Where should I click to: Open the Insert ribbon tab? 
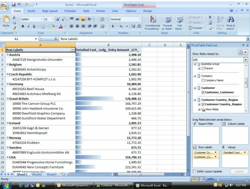pos(31,11)
